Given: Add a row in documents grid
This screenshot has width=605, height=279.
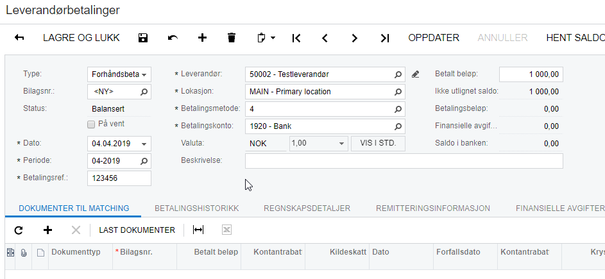Looking at the screenshot, I should pos(48,230).
